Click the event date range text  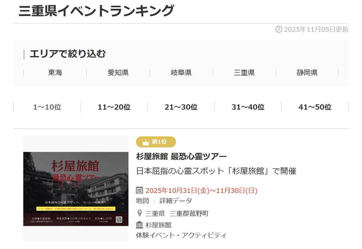click(x=201, y=191)
